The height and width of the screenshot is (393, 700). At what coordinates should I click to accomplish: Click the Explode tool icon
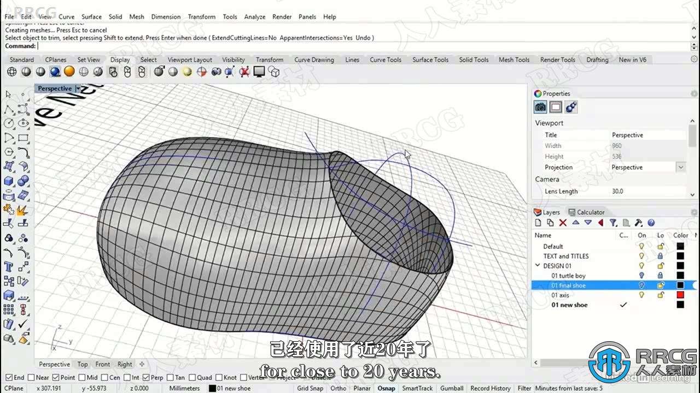pos(23,209)
